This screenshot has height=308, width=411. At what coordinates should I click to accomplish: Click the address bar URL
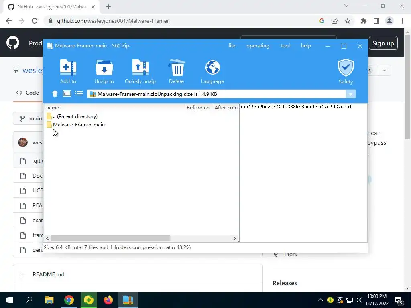(x=113, y=21)
